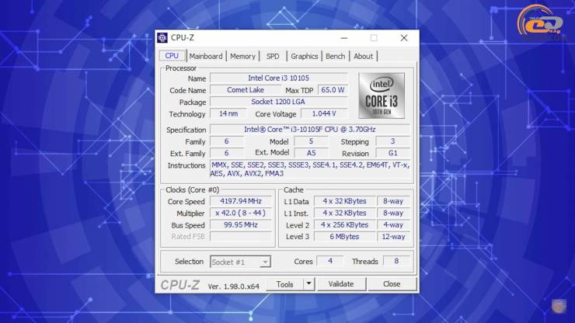Viewport: 575px width, 323px height.
Task: Select the Level 3 cache value 6 MBytes
Action: coord(344,237)
